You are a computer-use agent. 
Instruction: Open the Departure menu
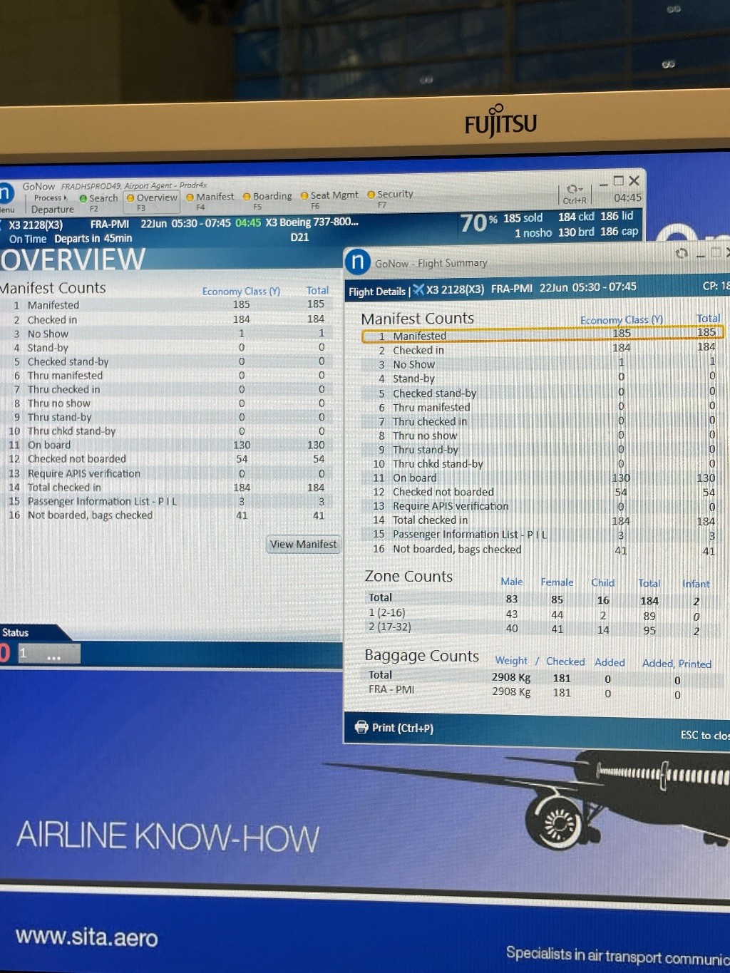coord(52,210)
